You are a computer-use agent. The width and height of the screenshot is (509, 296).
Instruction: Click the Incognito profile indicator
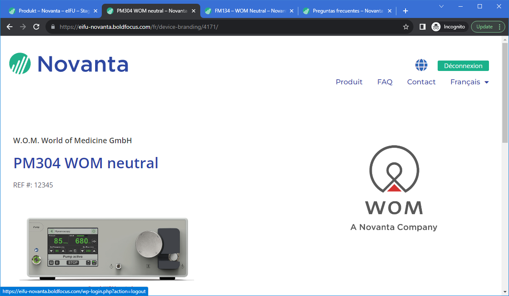pyautogui.click(x=450, y=27)
